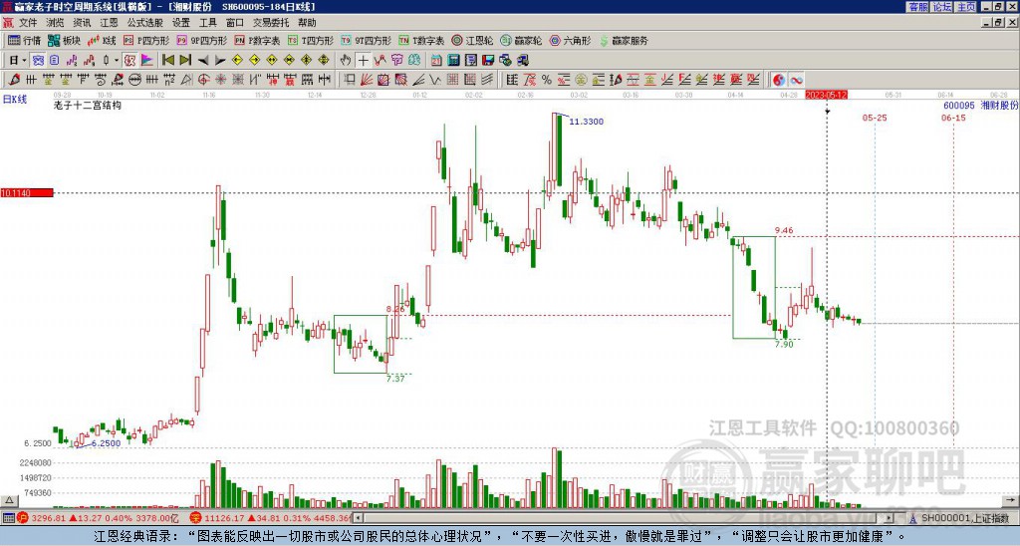1020x546 pixels.
Task: Toggle the 权 adjustment button
Action: [x=129, y=61]
